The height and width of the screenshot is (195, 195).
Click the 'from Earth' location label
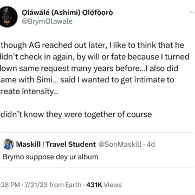point(65,185)
